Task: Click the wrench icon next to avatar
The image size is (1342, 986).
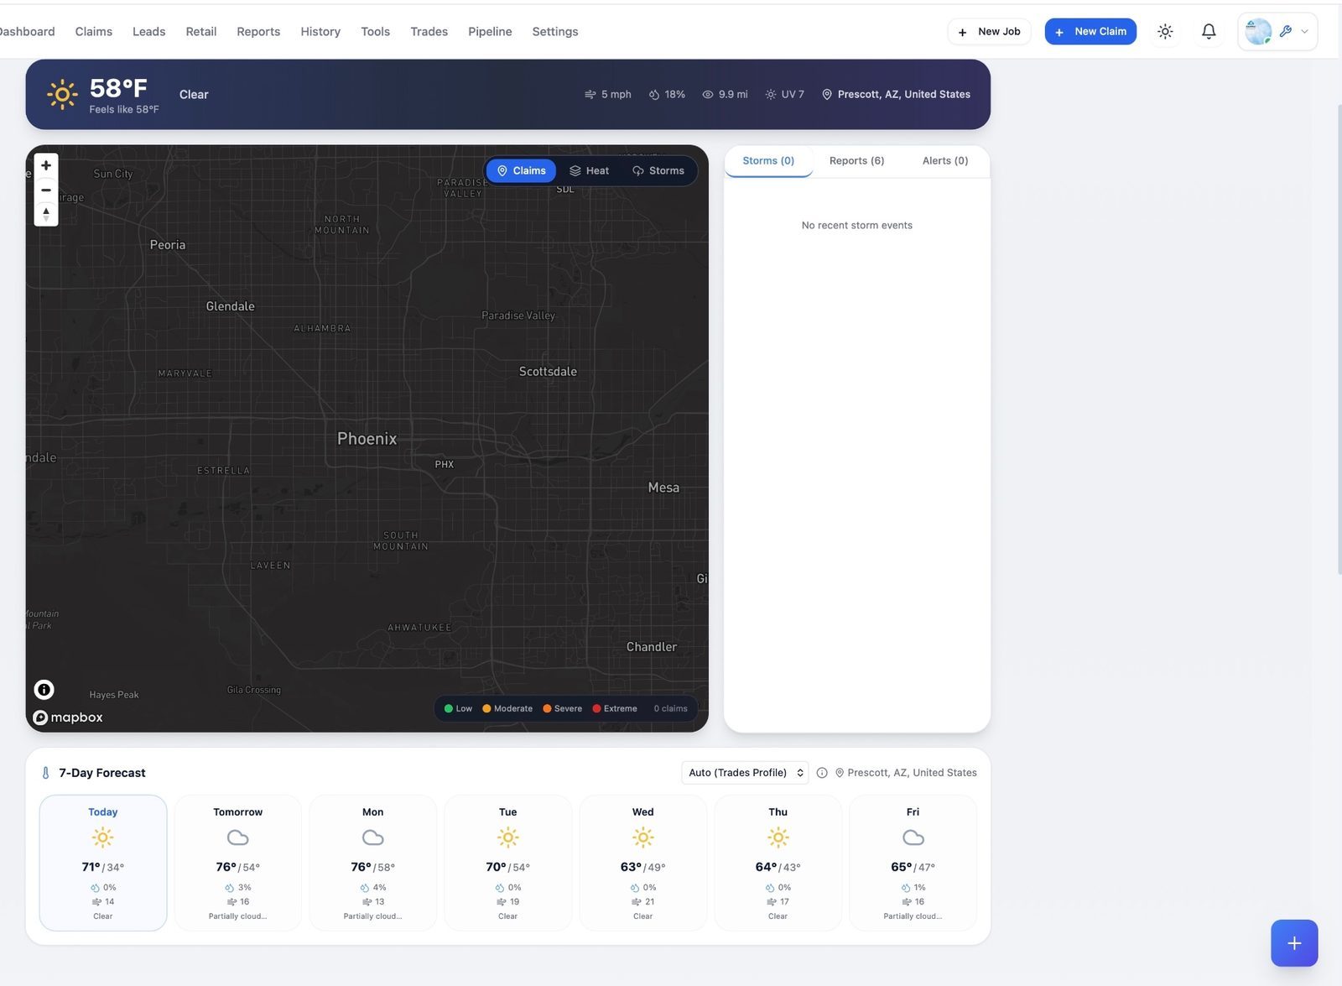Action: [1285, 31]
